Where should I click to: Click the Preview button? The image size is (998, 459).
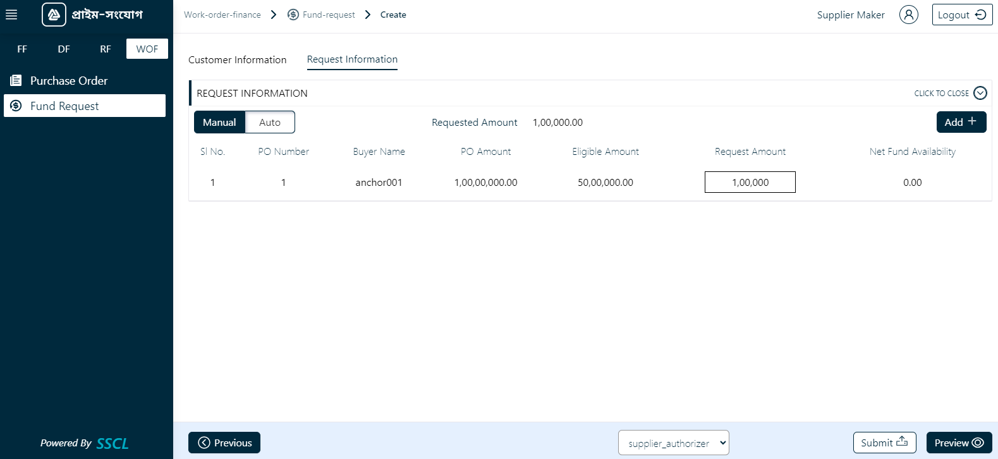(x=959, y=443)
